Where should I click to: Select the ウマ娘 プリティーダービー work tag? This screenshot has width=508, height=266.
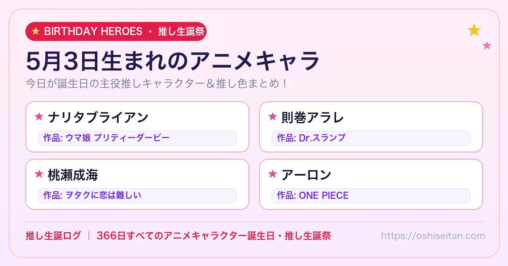[137, 138]
